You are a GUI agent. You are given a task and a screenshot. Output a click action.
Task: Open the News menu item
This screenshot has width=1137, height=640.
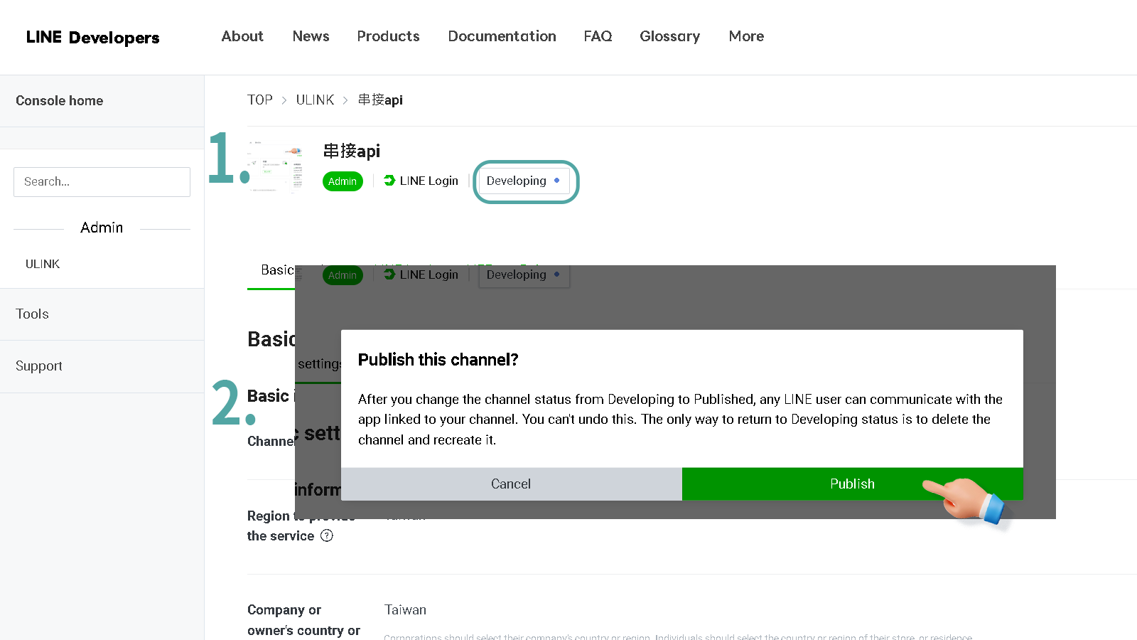coord(311,36)
